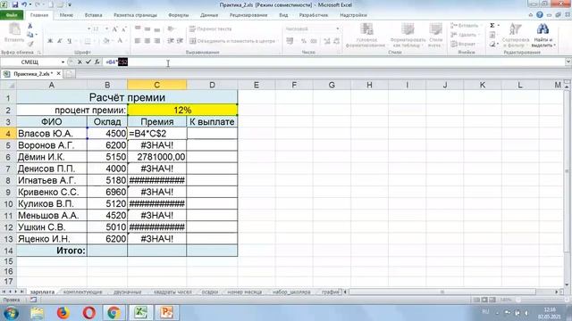Click the Save icon in the quick access toolbar
572x321 pixels.
[15, 4]
